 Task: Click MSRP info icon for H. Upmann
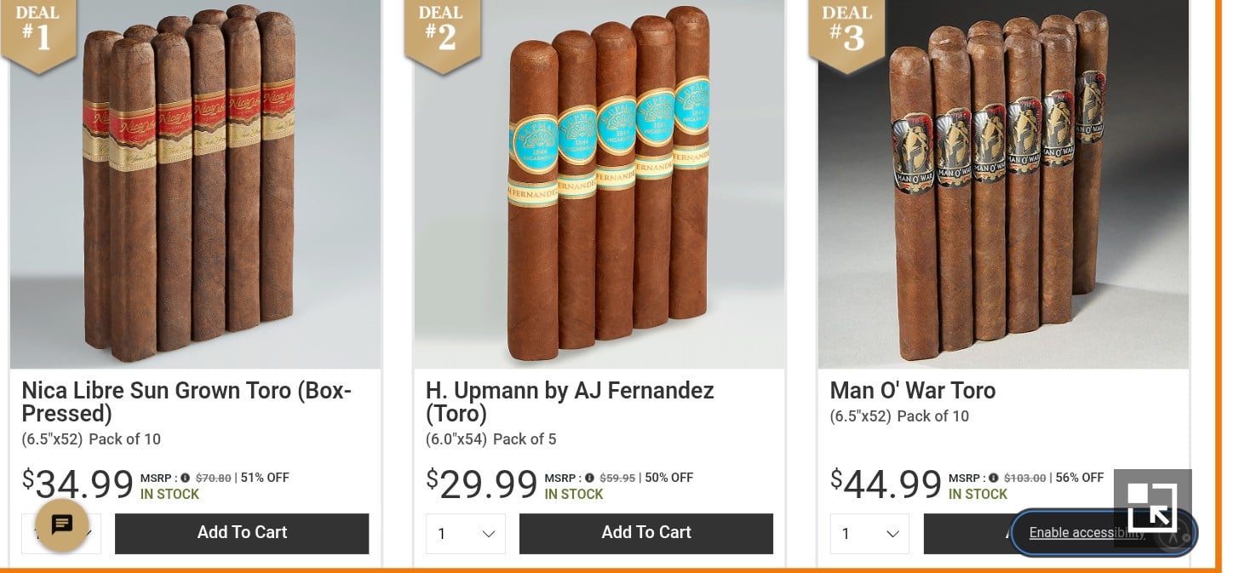[589, 478]
